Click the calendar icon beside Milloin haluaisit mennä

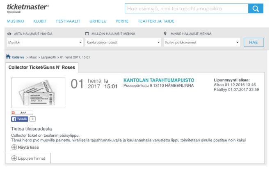[x=87, y=34]
